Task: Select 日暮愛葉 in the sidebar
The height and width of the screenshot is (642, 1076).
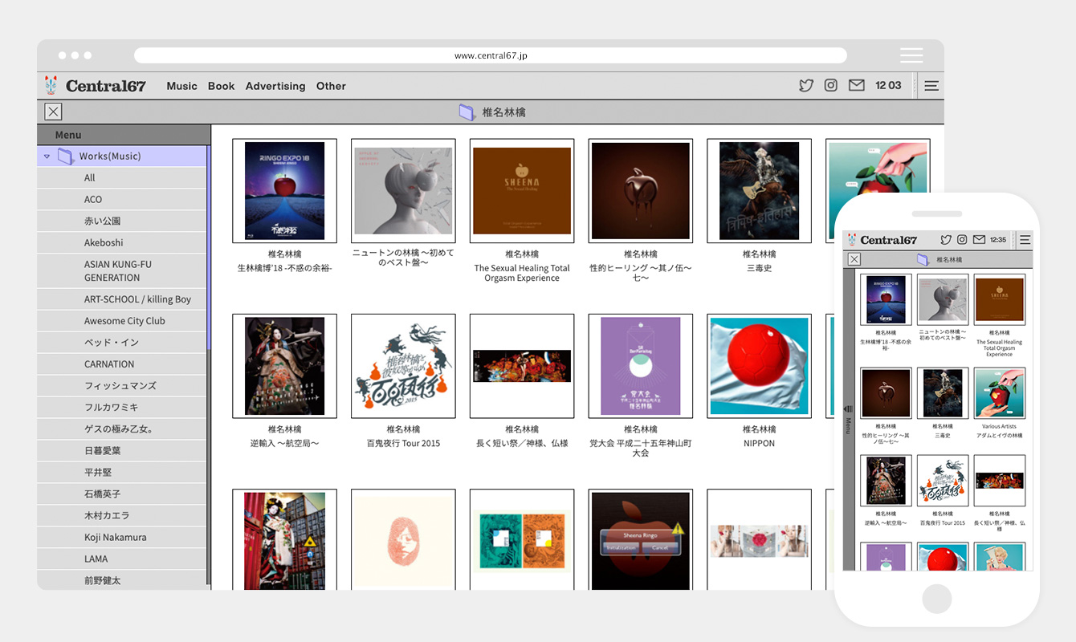Action: (x=122, y=451)
